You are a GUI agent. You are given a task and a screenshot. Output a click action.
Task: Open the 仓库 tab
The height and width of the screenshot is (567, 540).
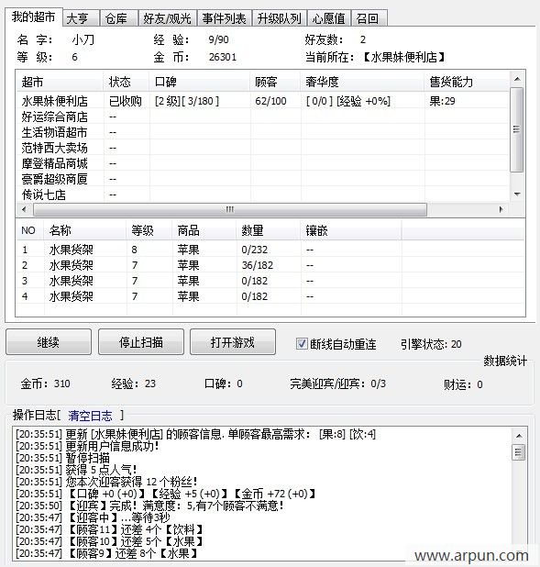119,18
